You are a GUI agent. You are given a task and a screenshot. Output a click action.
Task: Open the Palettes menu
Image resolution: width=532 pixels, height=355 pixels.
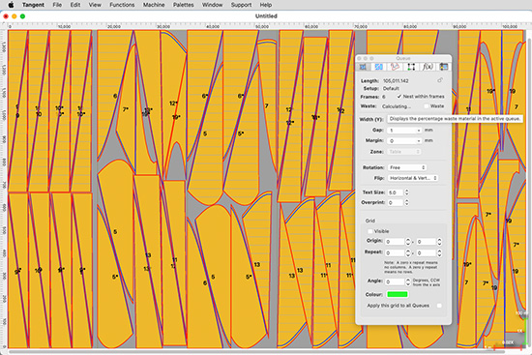[183, 5]
